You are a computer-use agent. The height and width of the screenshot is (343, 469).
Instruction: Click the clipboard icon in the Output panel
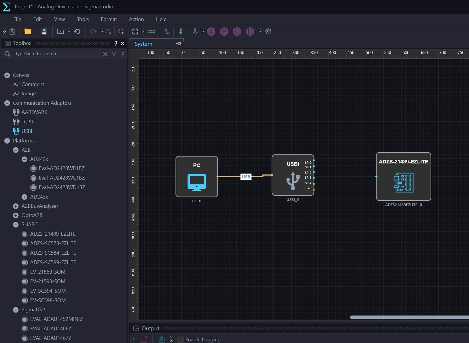(x=162, y=340)
